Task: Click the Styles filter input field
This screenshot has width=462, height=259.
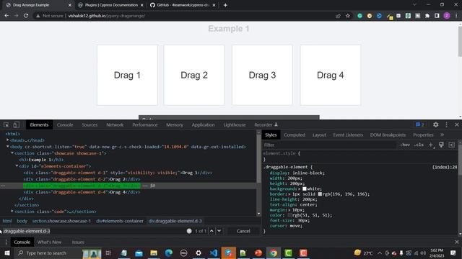Action: click(x=329, y=145)
